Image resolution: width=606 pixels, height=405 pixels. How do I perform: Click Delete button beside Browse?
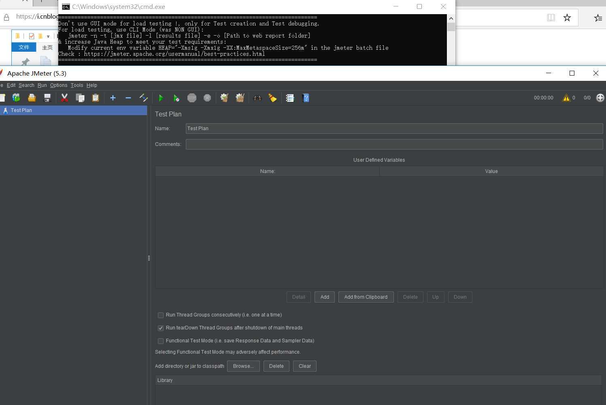point(276,366)
